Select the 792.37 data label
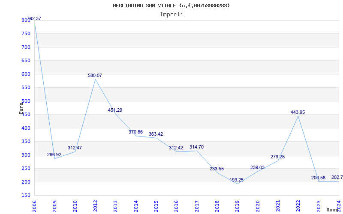Viewport: 343px width, 214px height. (x=34, y=18)
